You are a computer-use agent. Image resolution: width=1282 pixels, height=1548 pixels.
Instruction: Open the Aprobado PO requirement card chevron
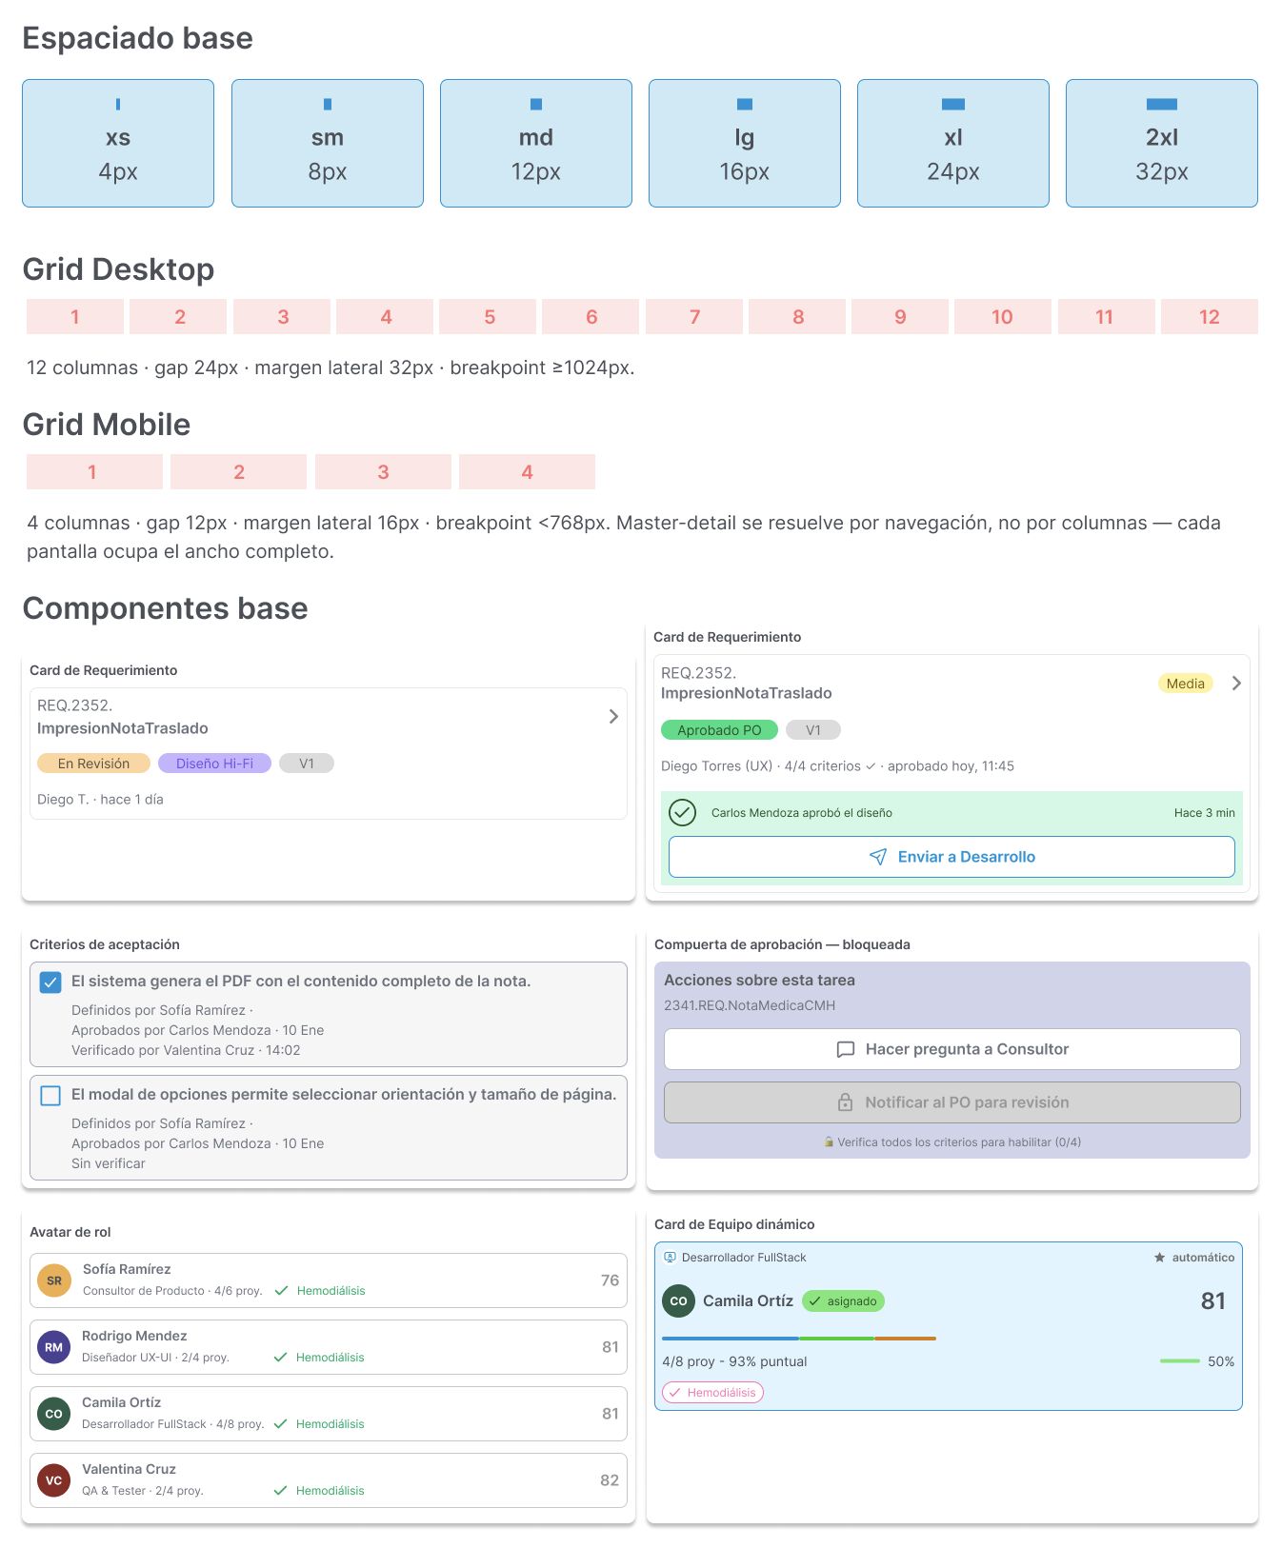click(1236, 683)
